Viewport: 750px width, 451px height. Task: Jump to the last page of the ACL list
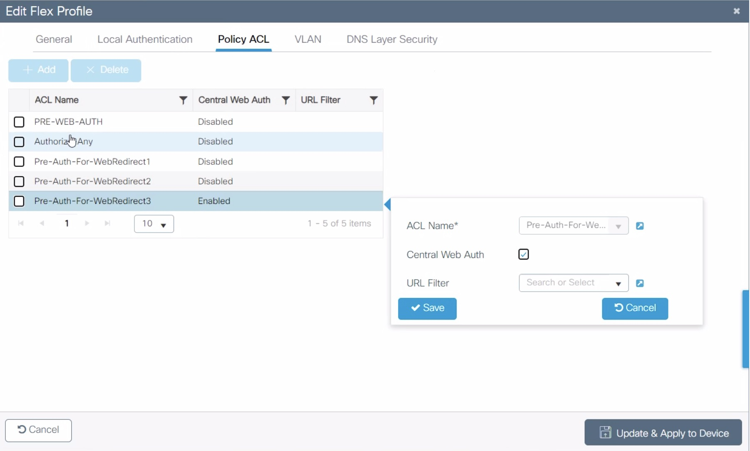point(107,223)
